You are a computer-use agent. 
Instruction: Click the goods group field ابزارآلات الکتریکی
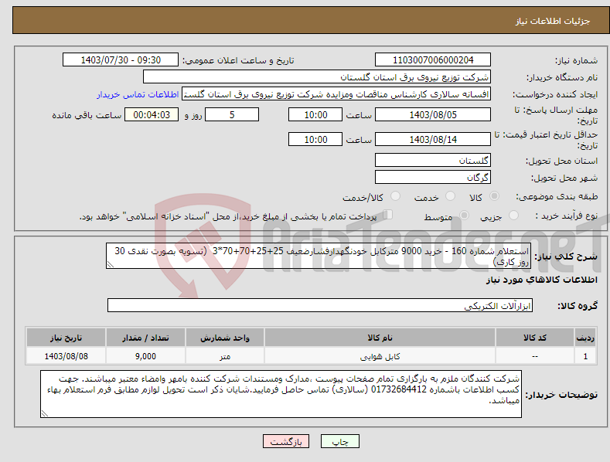click(x=320, y=305)
